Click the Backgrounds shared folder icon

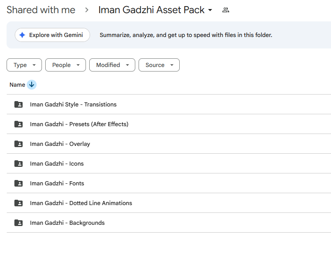coord(19,223)
